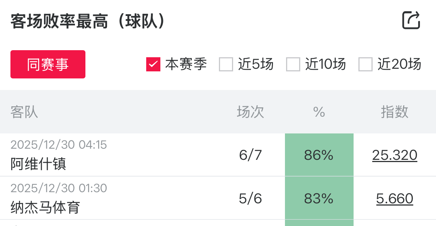
Task: Select the 纳杰马体育 team name
Action: [45, 207]
